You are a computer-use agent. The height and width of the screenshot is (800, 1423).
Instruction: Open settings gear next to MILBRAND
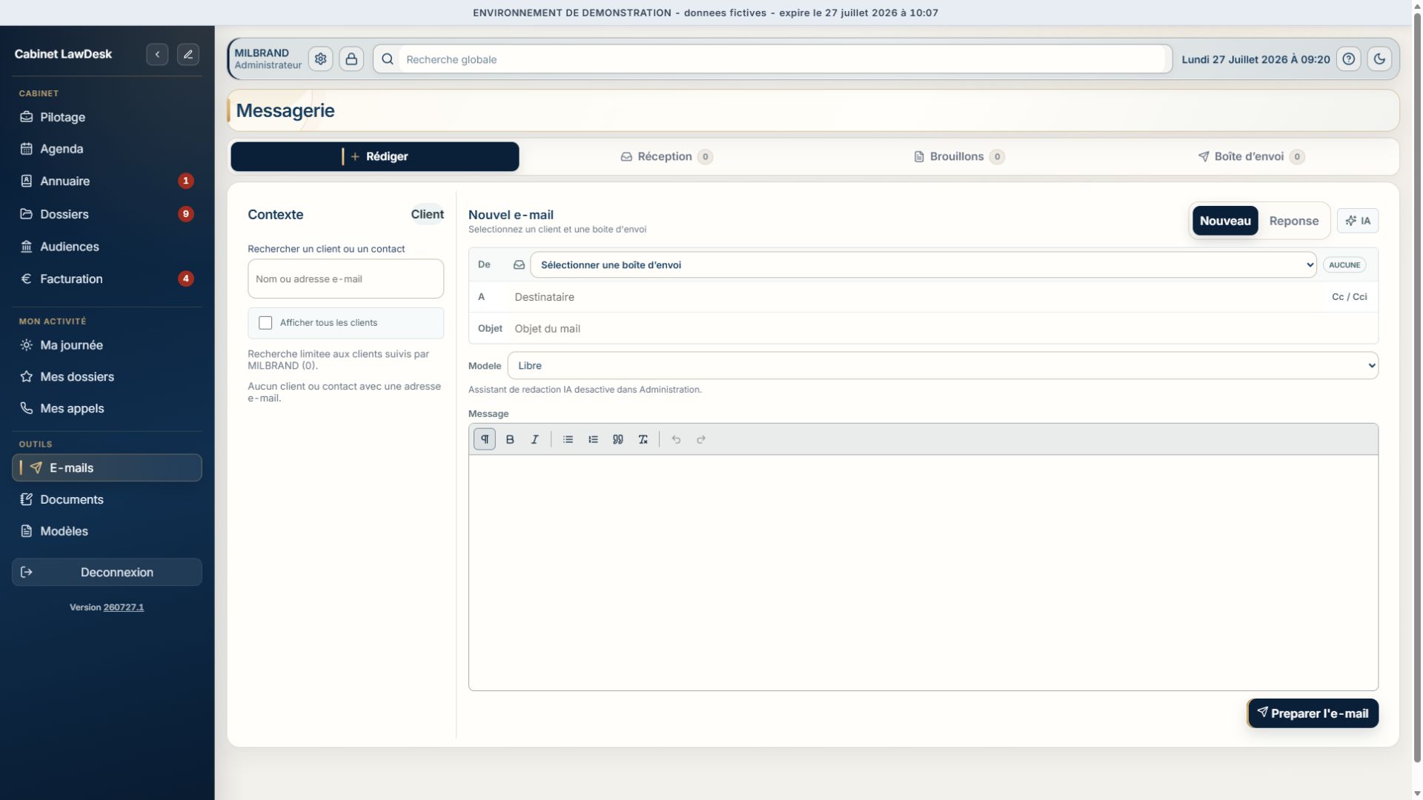coord(320,59)
